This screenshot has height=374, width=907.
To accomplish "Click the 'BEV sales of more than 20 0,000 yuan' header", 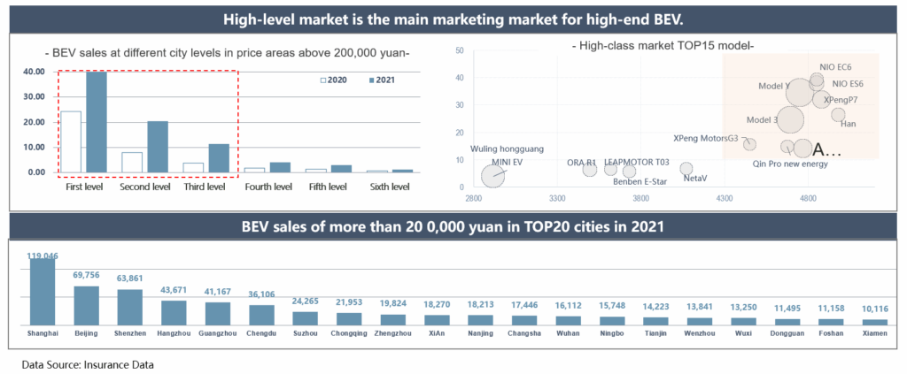I will (453, 226).
